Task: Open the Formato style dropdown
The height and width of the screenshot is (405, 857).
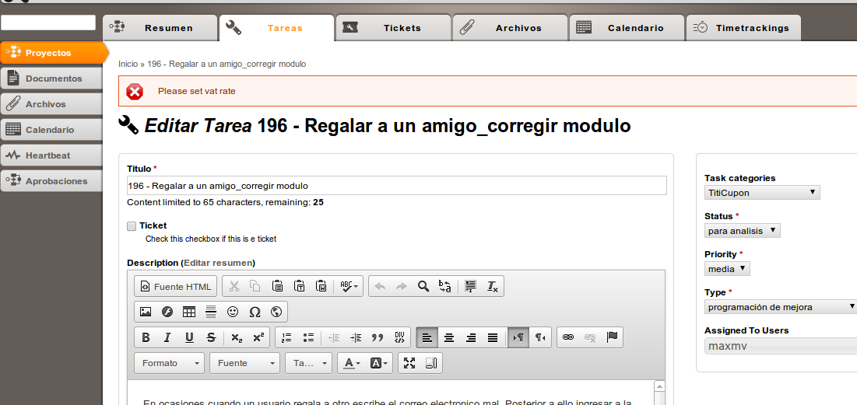Action: (169, 363)
